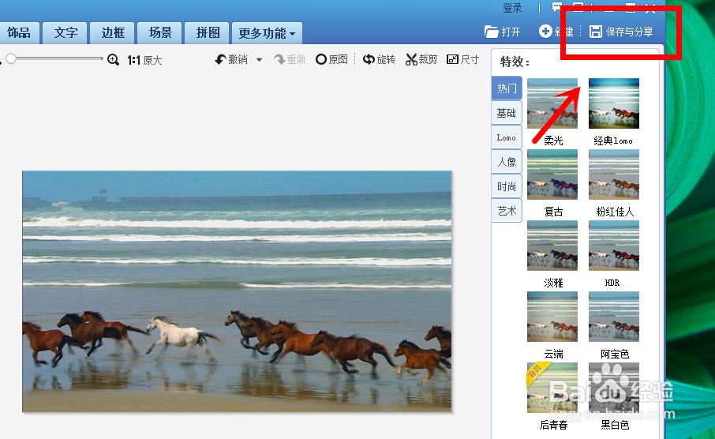Click the horses beach photo on canvas
Viewport: 715px width, 439px height.
pos(237,291)
